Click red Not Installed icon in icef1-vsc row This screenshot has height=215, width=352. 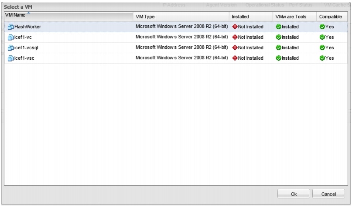pyautogui.click(x=235, y=58)
